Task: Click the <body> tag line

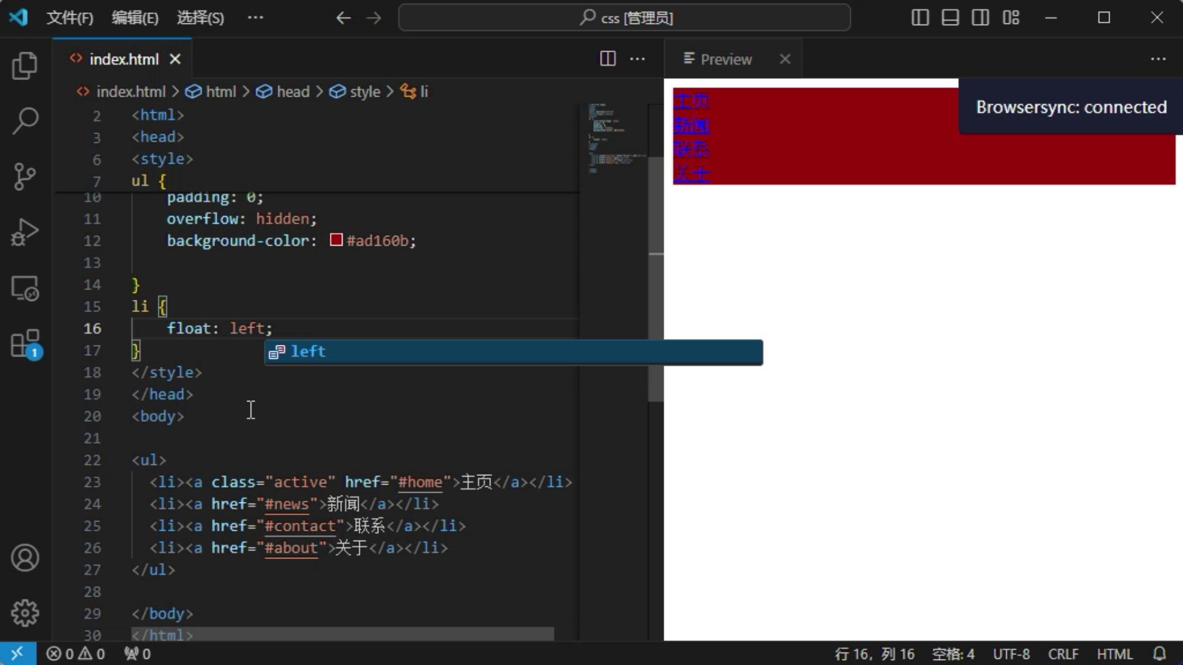Action: pyautogui.click(x=158, y=416)
